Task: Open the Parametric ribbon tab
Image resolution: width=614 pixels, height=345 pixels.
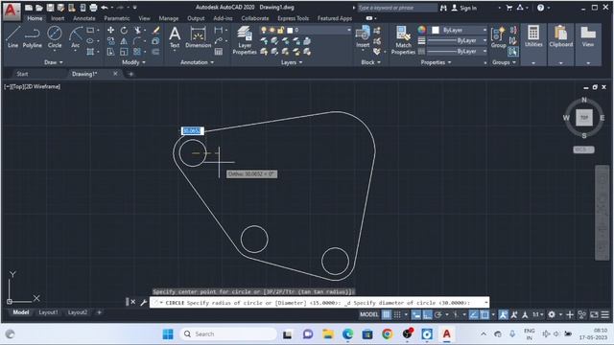Action: 117,18
